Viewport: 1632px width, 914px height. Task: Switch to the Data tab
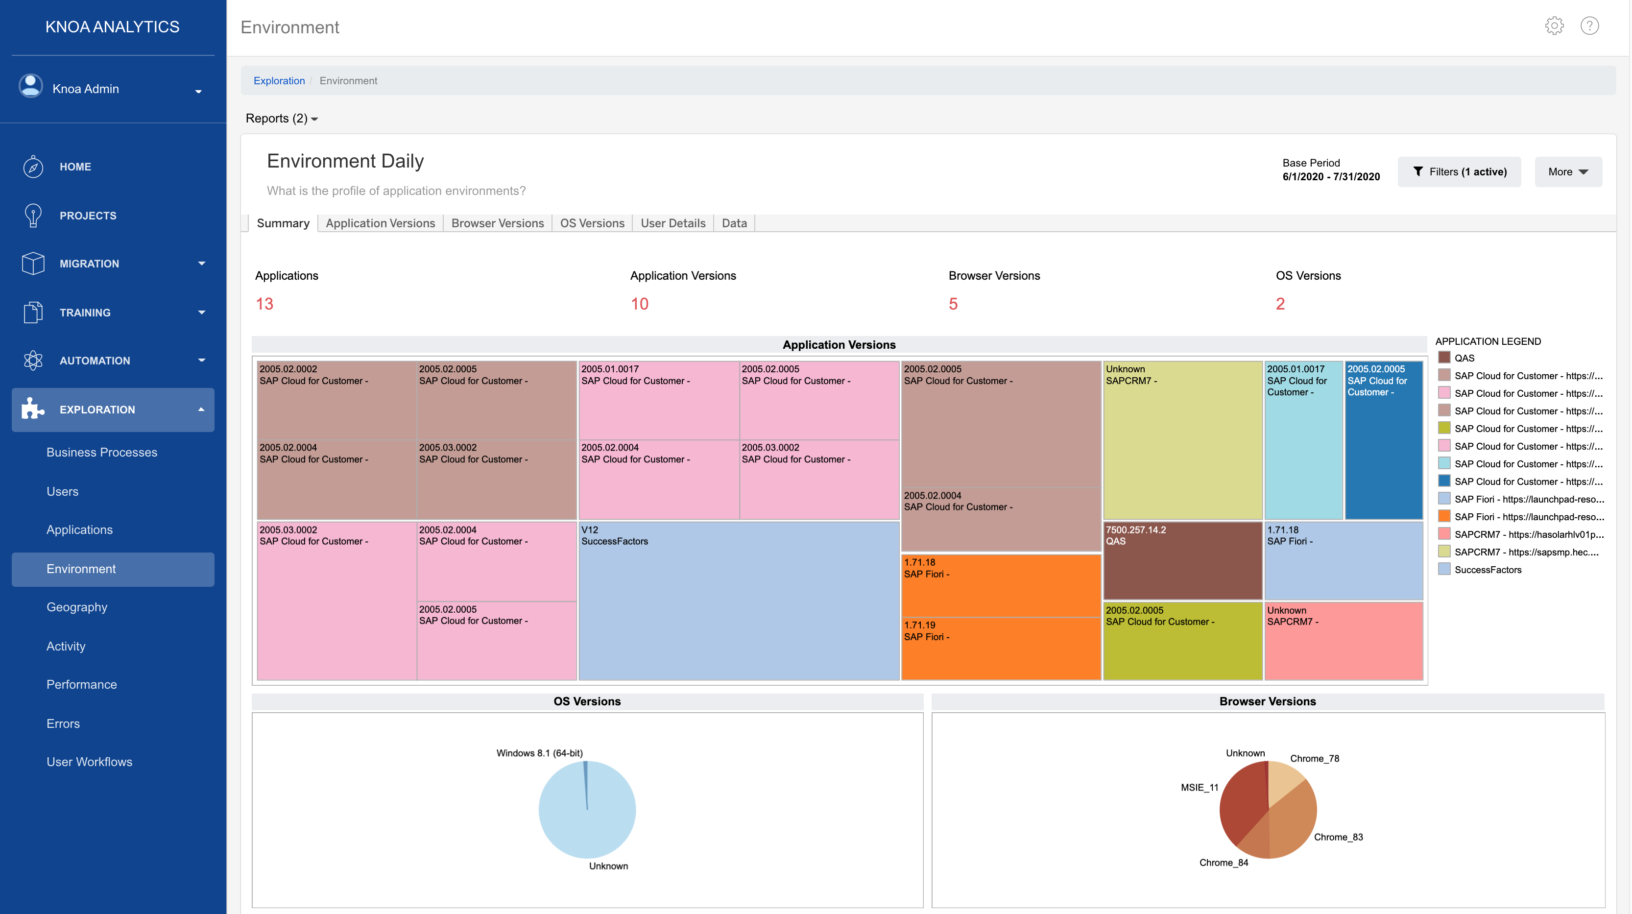pyautogui.click(x=734, y=223)
